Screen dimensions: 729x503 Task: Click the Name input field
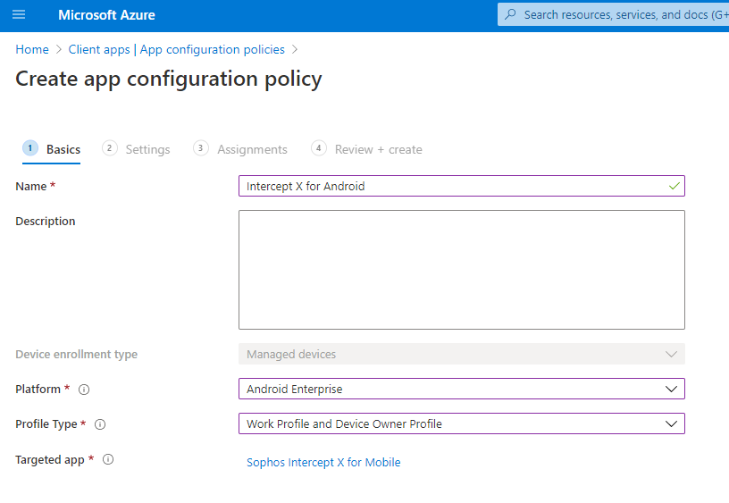462,186
